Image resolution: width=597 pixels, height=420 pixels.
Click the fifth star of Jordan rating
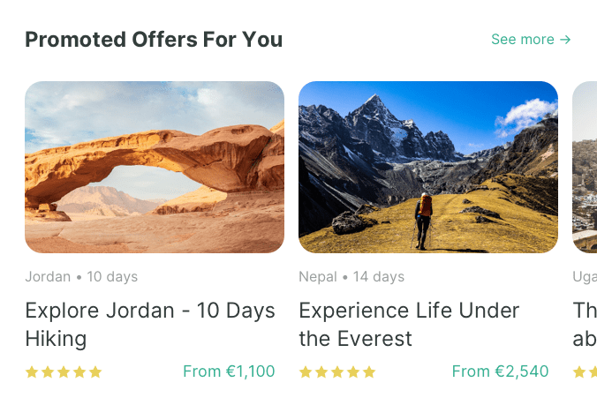point(95,372)
